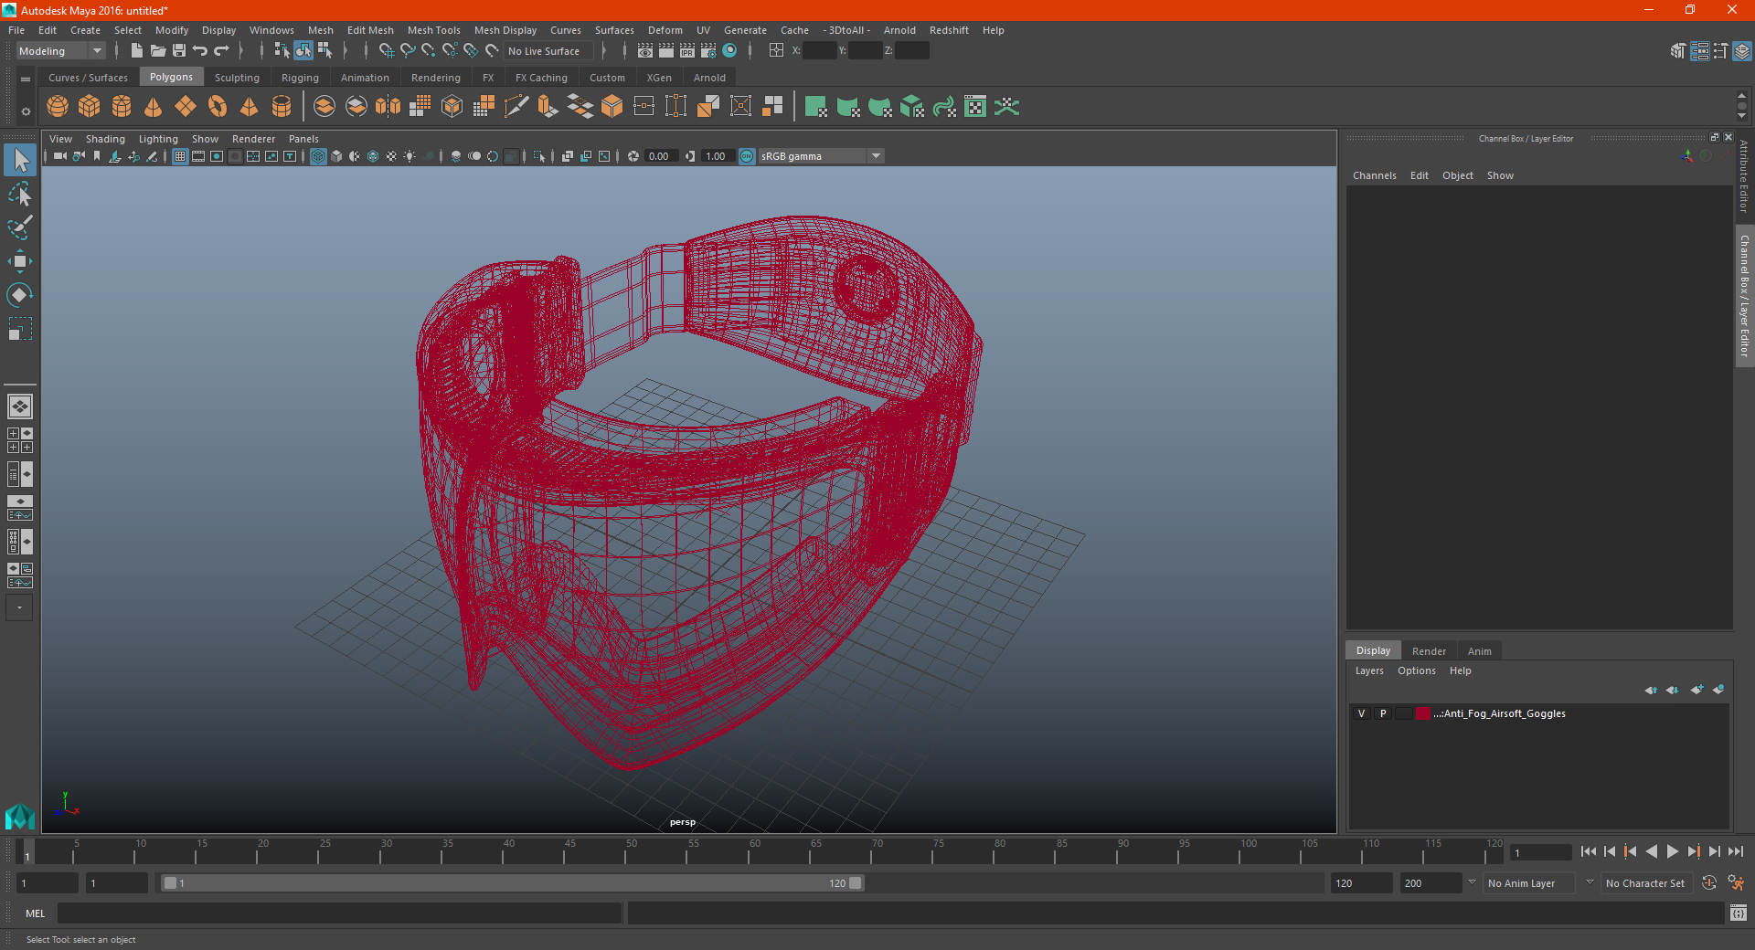Open the shelf tab selector menu
Screen dimensions: 1755x950
(x=26, y=79)
